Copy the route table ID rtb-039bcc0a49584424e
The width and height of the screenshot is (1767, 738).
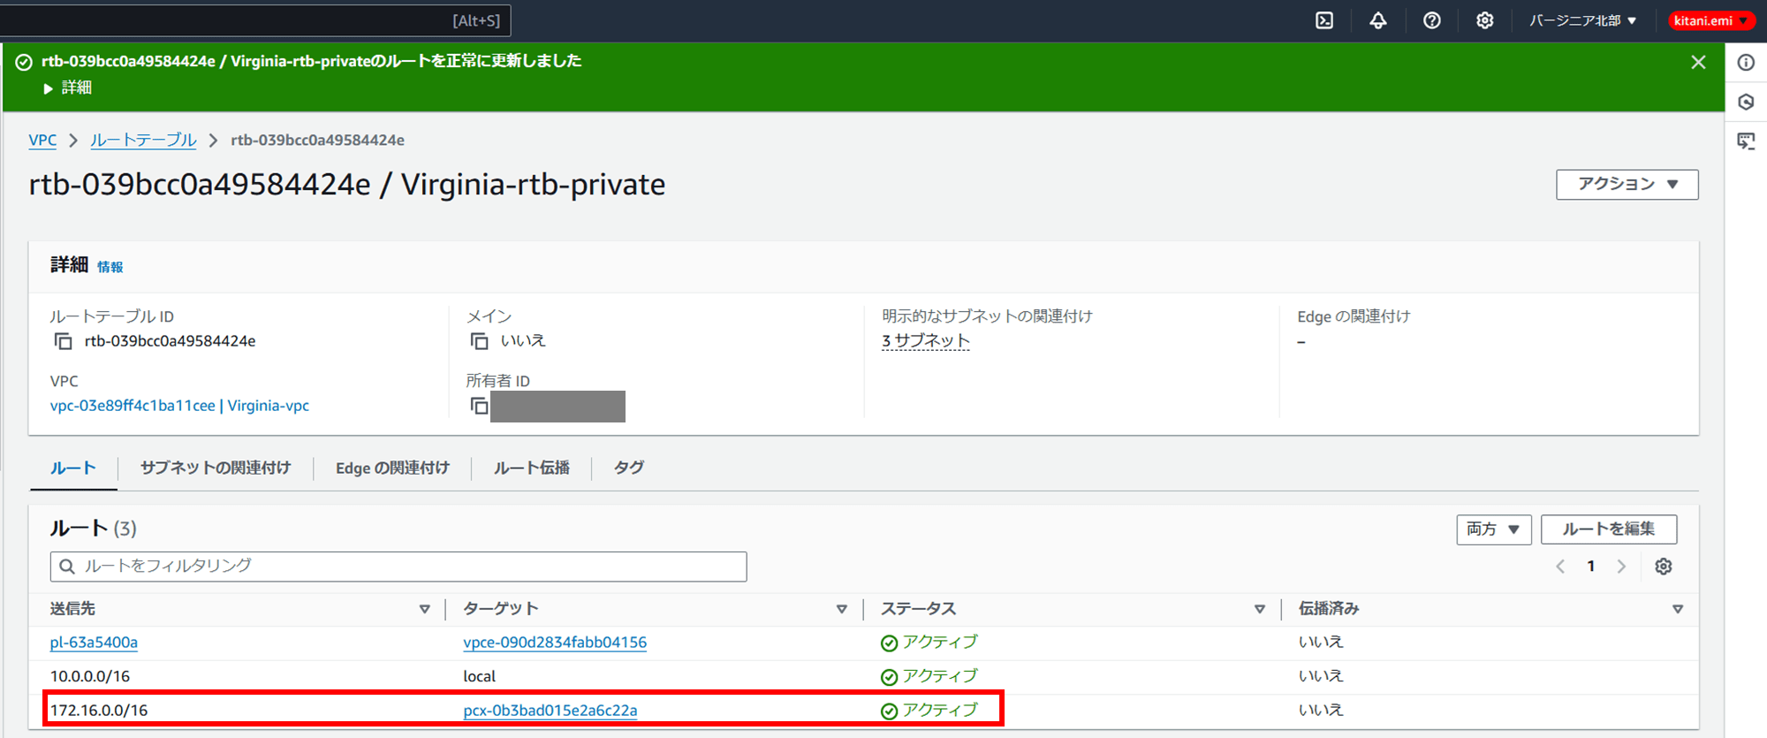point(63,341)
